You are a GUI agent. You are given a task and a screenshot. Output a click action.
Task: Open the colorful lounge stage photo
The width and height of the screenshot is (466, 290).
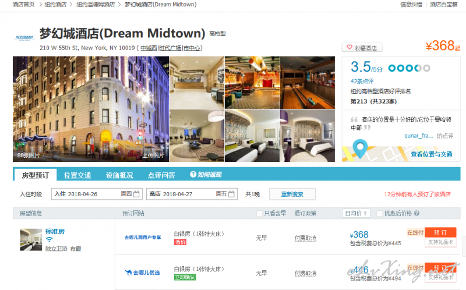(x=252, y=82)
